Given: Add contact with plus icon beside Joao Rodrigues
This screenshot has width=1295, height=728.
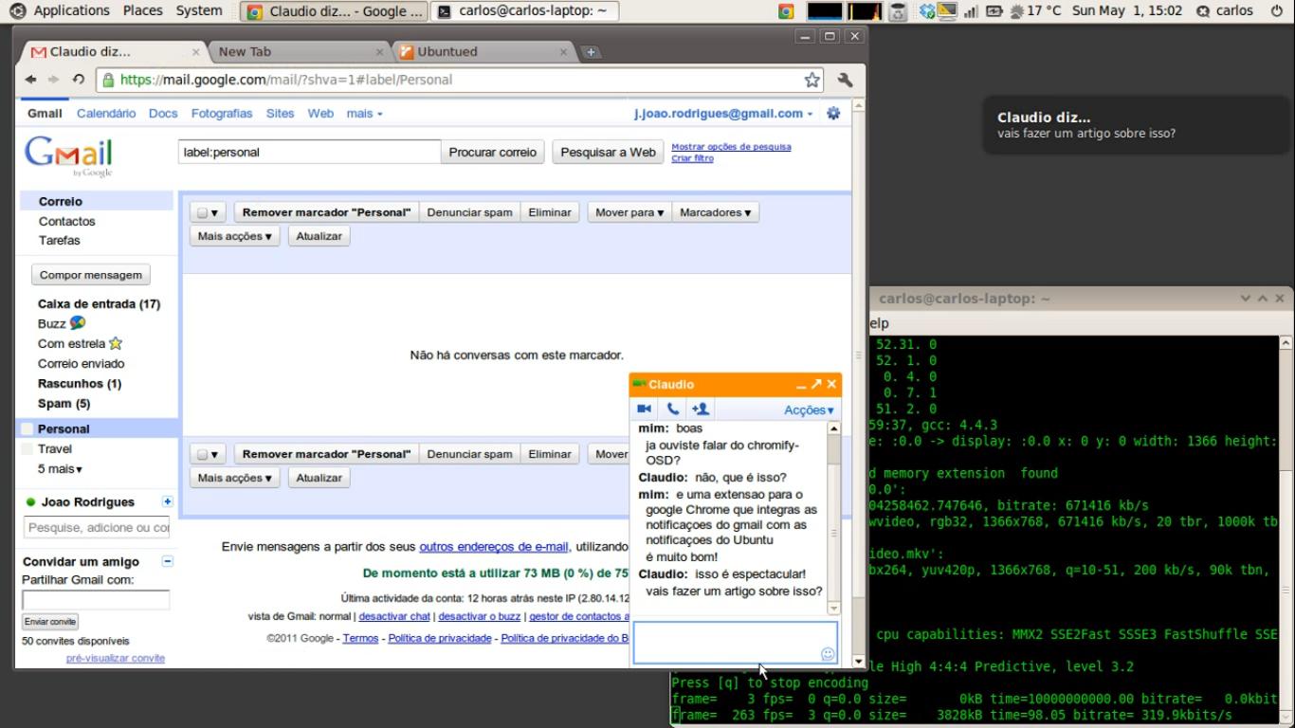Looking at the screenshot, I should (168, 501).
